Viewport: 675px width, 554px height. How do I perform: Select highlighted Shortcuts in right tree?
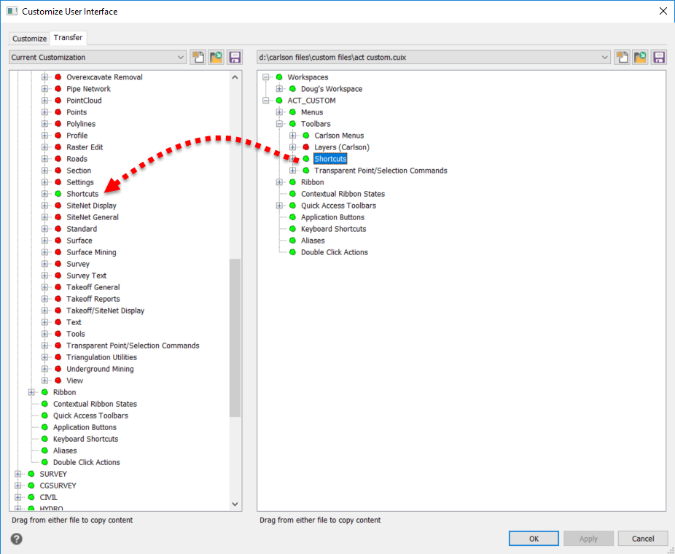pyautogui.click(x=330, y=159)
